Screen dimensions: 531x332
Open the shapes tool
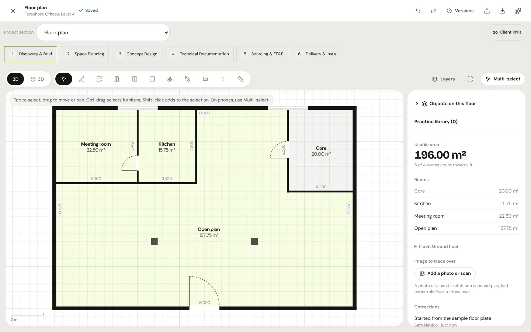170,79
